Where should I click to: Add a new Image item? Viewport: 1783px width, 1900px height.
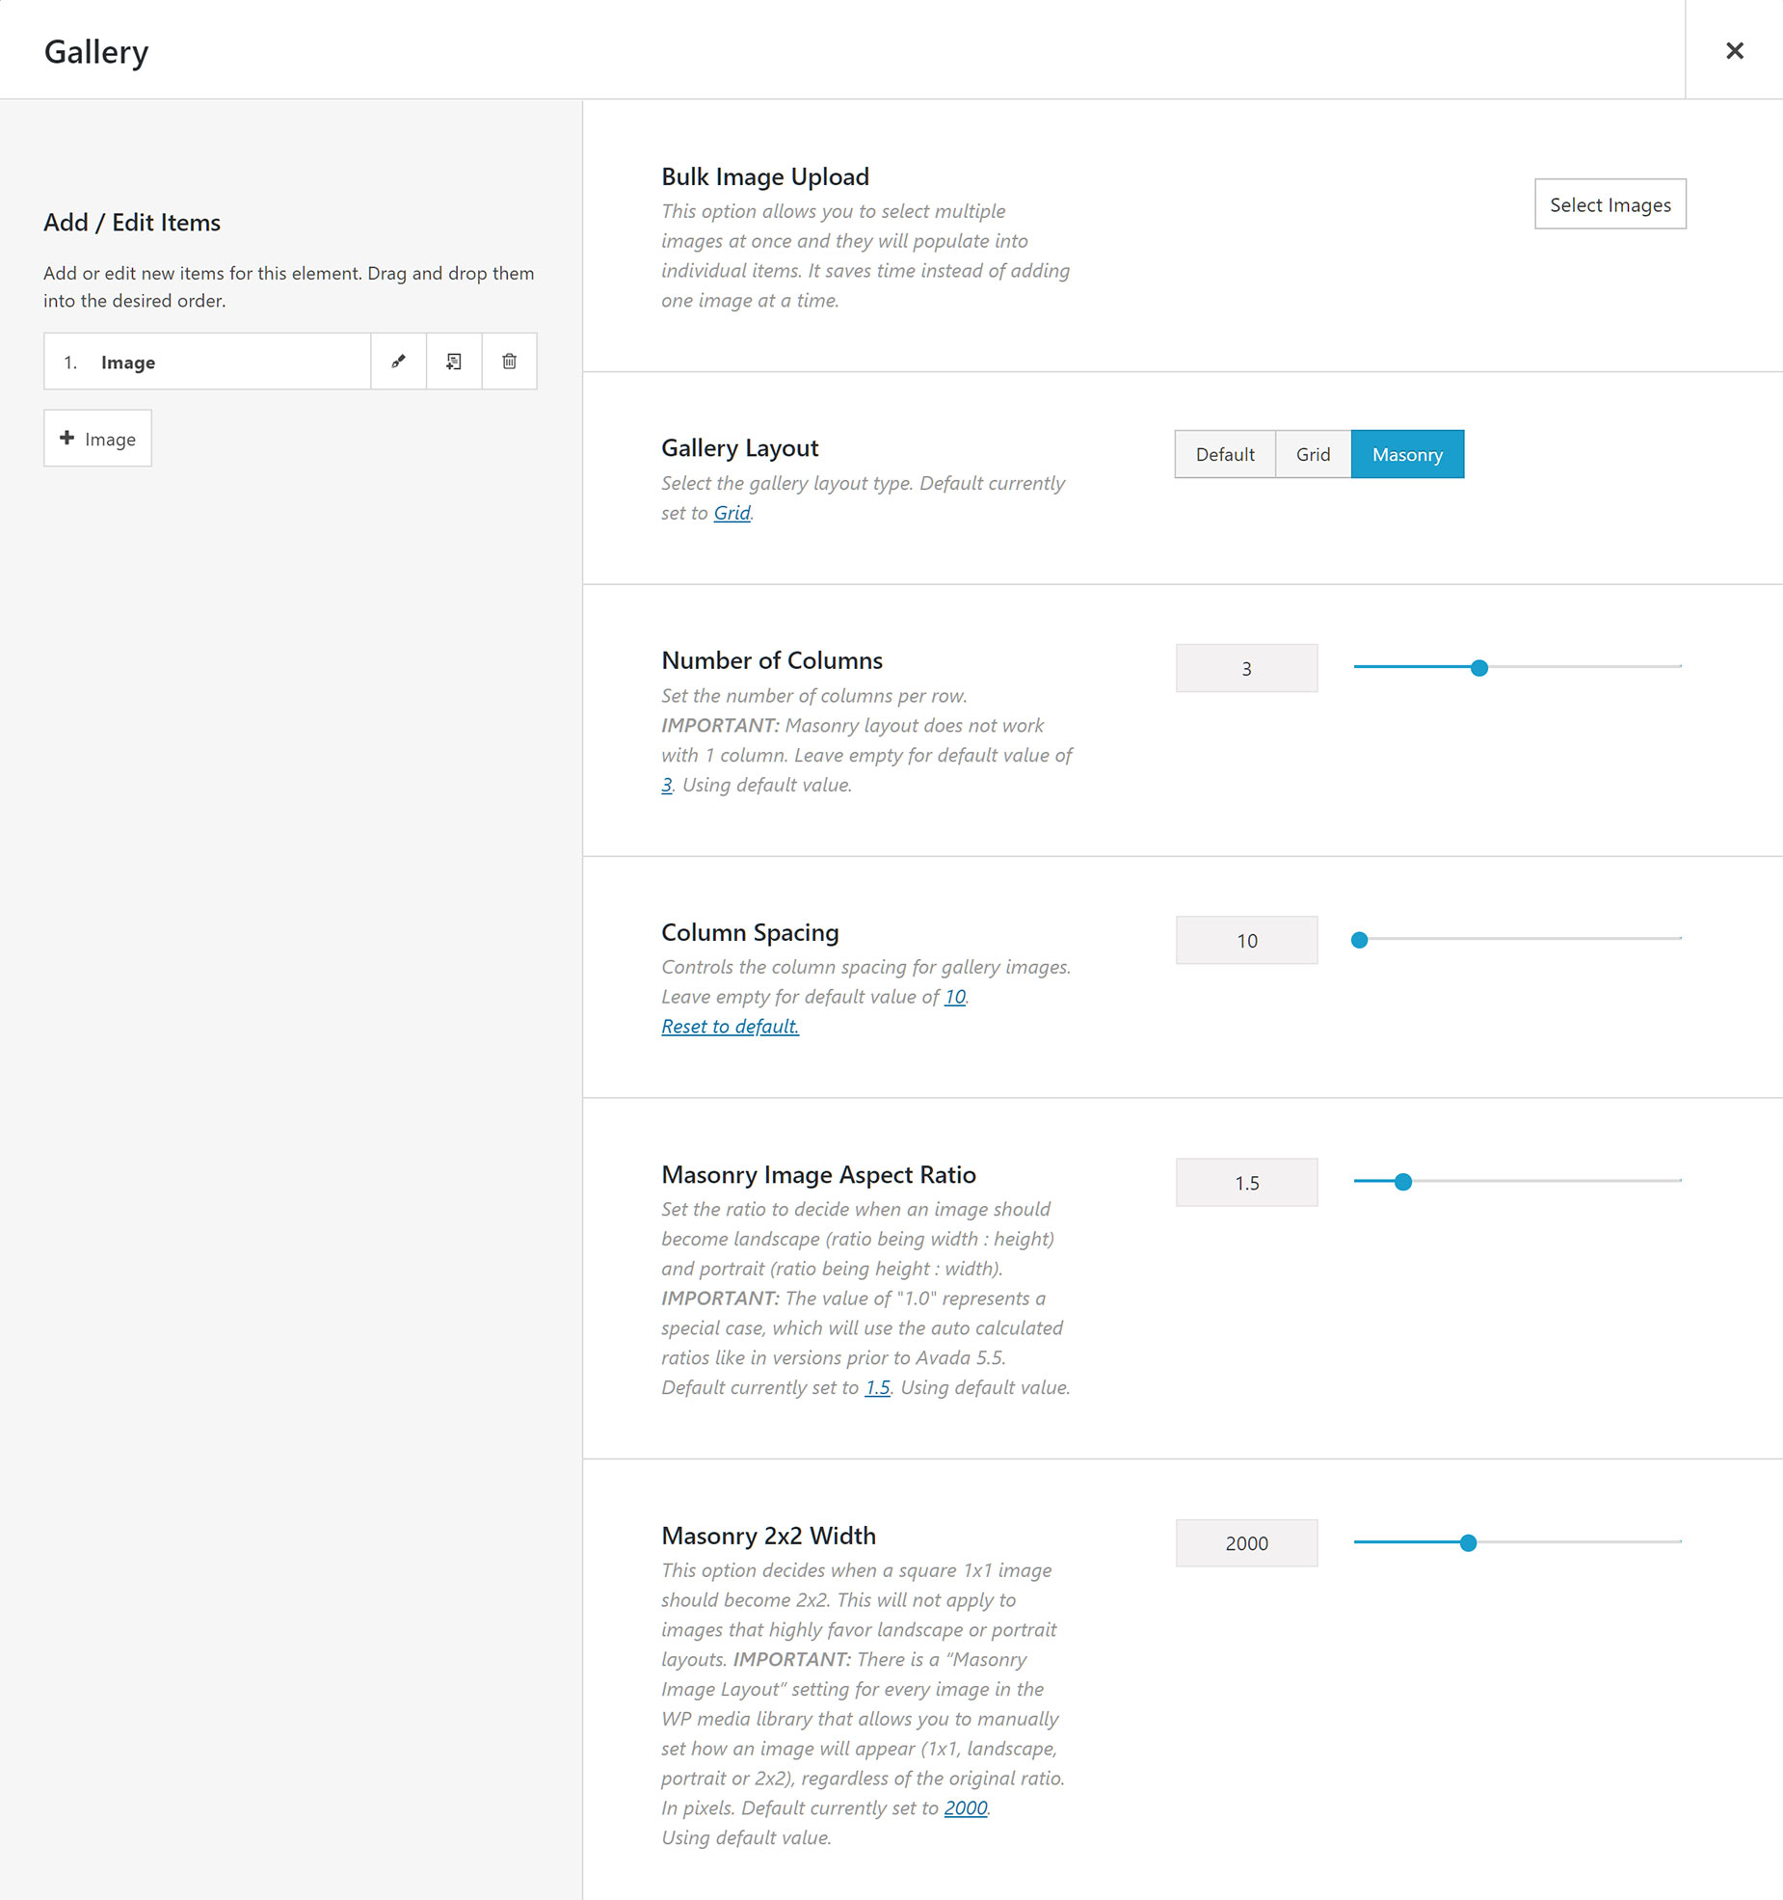(x=97, y=439)
